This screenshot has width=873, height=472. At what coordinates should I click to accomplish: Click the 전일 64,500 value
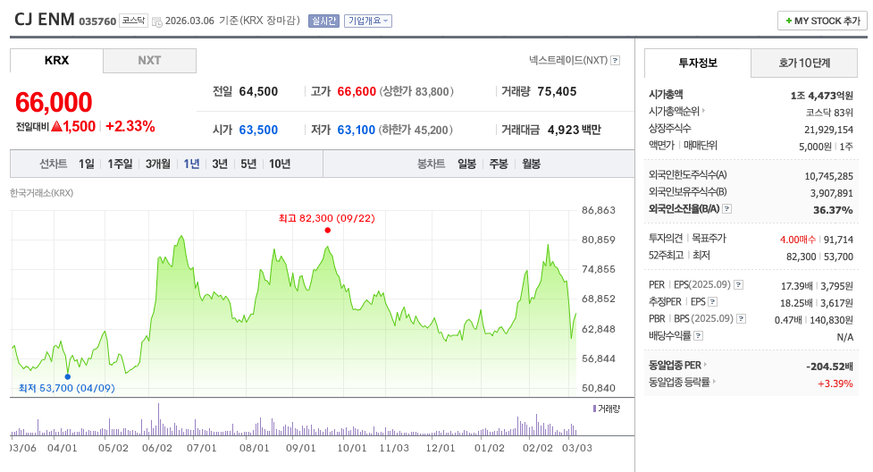tap(258, 91)
